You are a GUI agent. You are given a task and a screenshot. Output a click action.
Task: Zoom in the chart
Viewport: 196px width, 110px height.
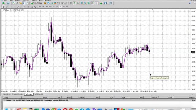[82, 3]
